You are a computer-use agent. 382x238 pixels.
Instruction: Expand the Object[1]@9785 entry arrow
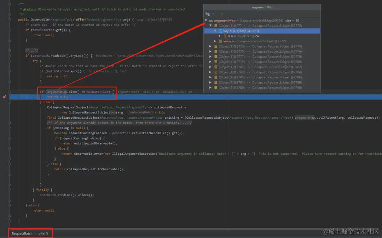[x=210, y=77]
